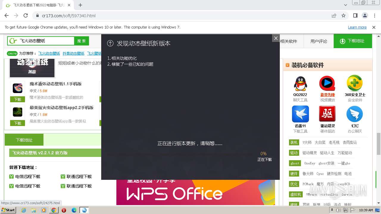The height and width of the screenshot is (214, 381).
Task: Switch to Chrome in the taskbar
Action: point(54,210)
